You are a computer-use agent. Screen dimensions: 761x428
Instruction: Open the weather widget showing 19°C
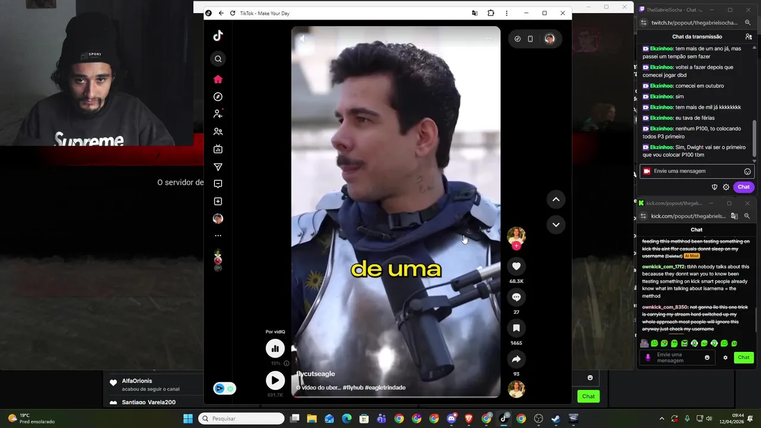point(31,418)
